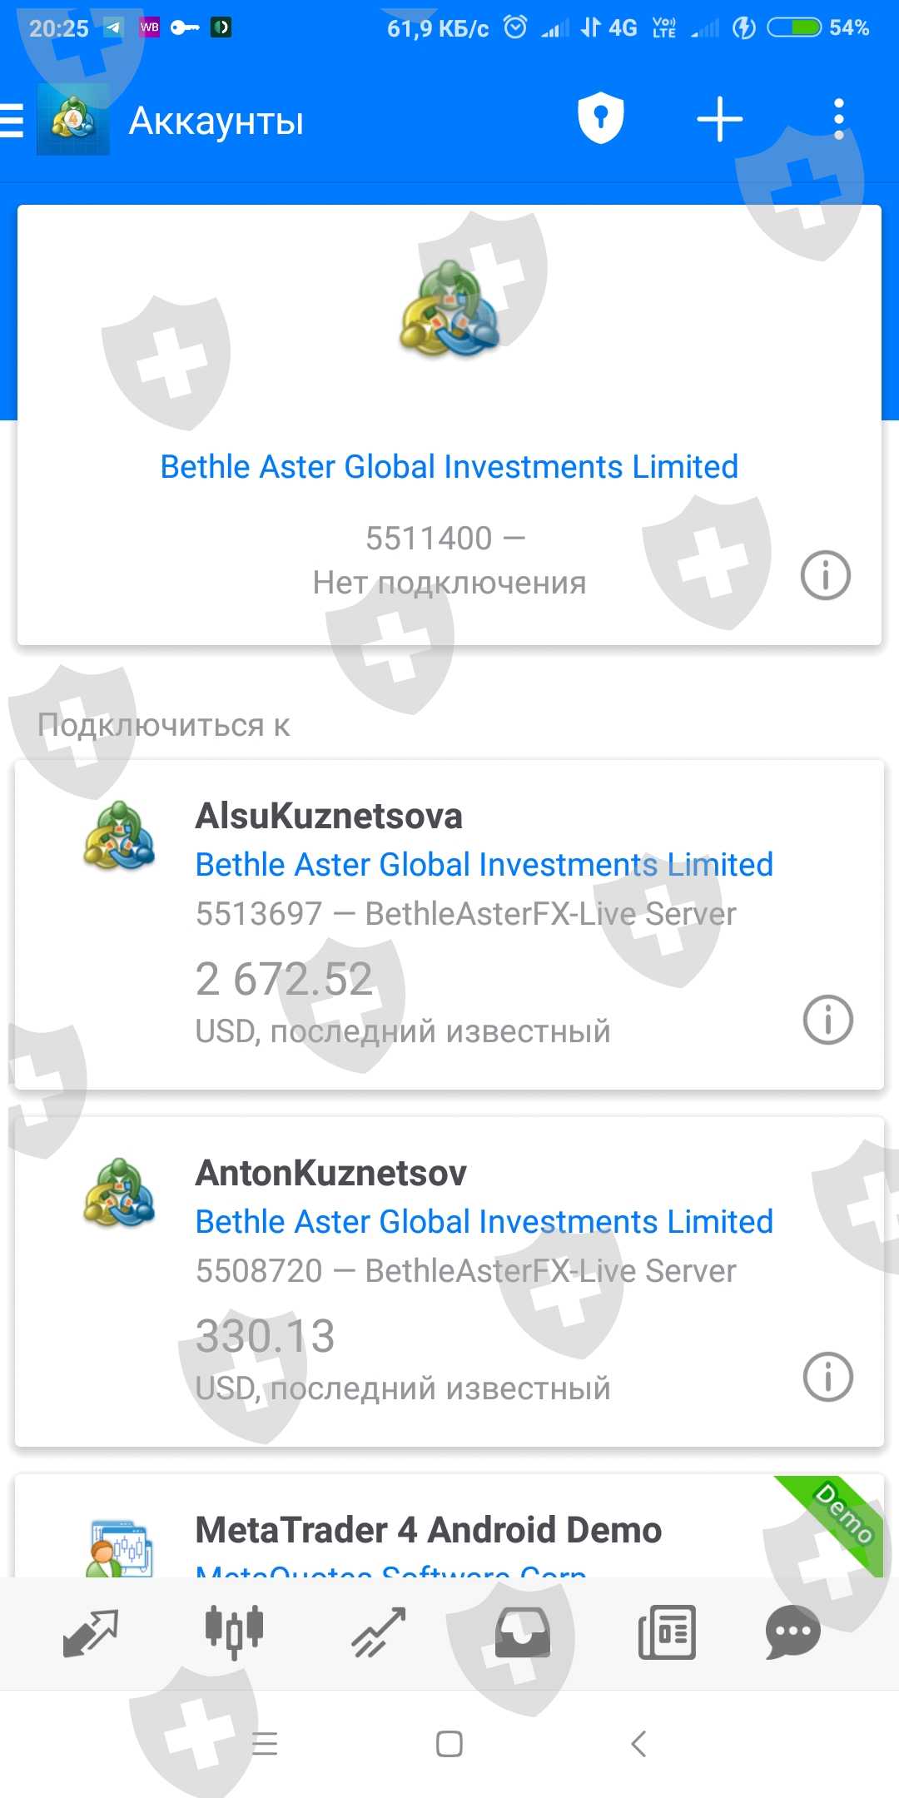
Task: Select MetaTrader 4 Android Demo account
Action: 429,1532
